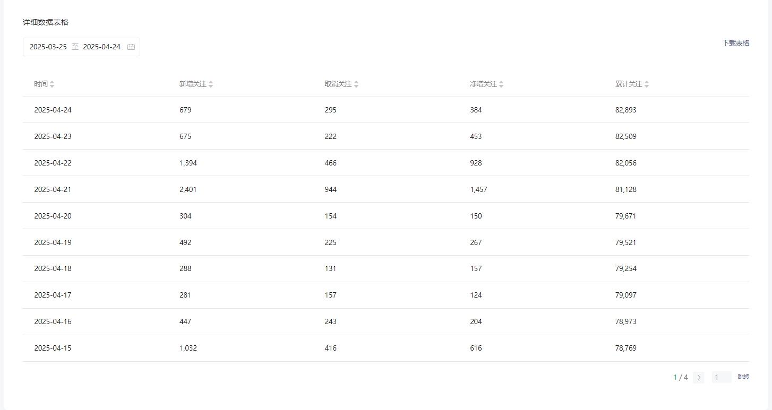The image size is (772, 410).
Task: Go to next page with arrow button
Action: 699,377
